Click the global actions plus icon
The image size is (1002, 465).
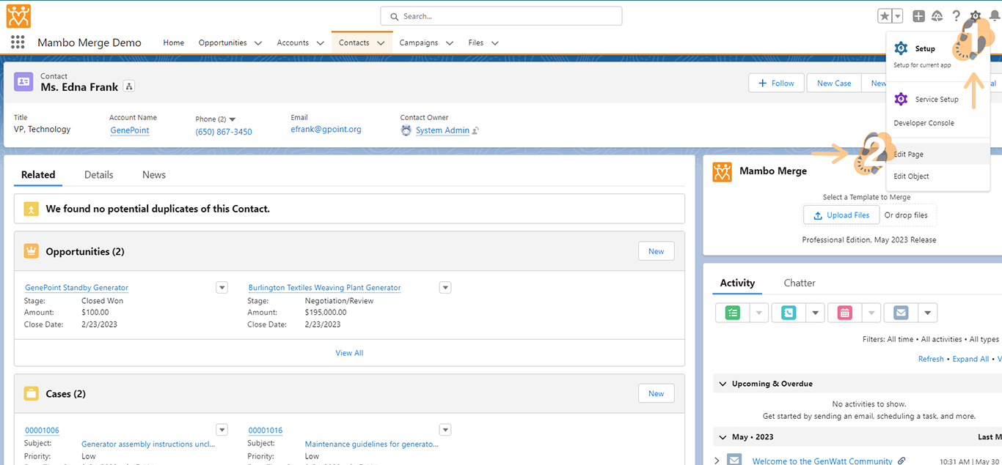click(x=918, y=16)
